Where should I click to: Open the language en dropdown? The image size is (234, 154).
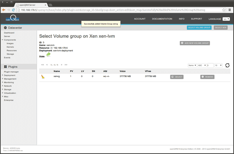[226, 19]
